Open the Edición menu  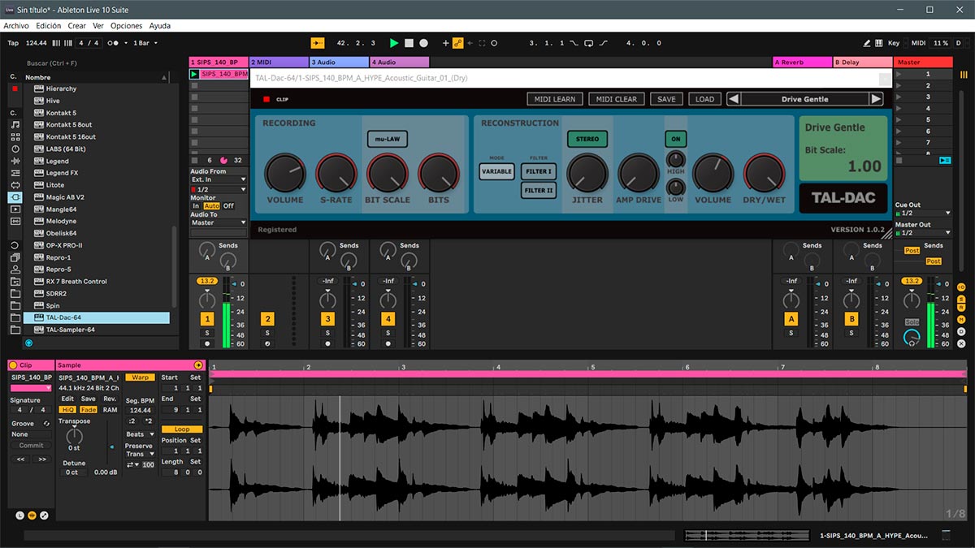pyautogui.click(x=49, y=26)
